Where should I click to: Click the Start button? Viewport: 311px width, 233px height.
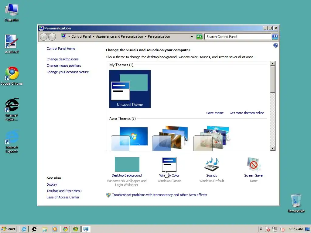(8, 229)
